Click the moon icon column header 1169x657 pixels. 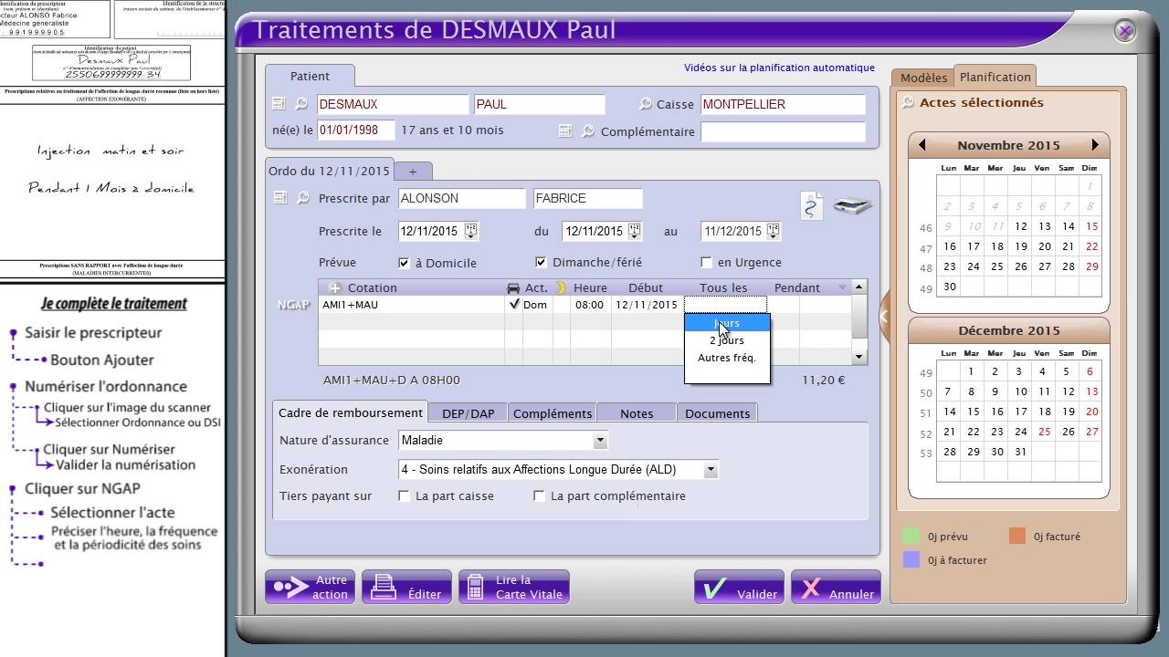[x=561, y=287]
